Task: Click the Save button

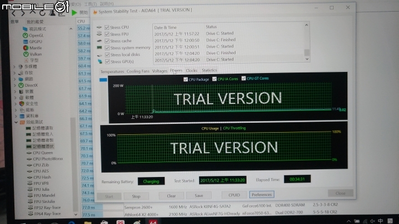Action: (199, 195)
